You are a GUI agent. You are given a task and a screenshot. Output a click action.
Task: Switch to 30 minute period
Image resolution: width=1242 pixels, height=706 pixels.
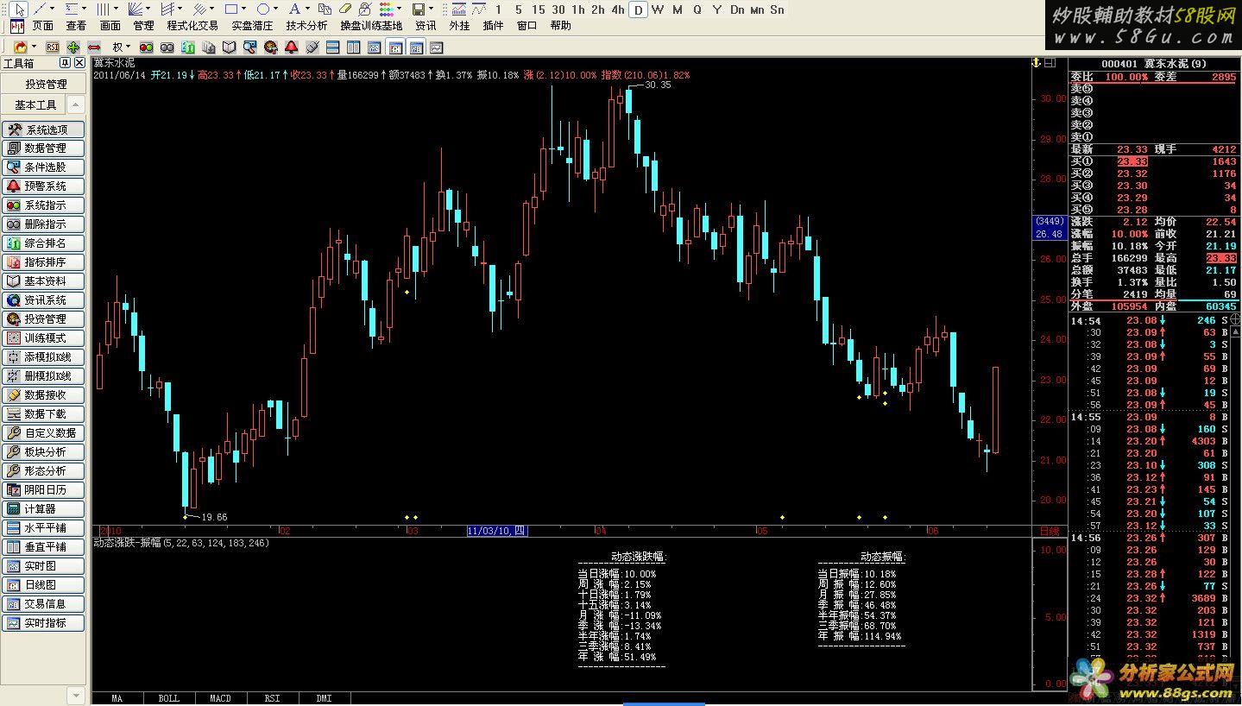(x=558, y=9)
